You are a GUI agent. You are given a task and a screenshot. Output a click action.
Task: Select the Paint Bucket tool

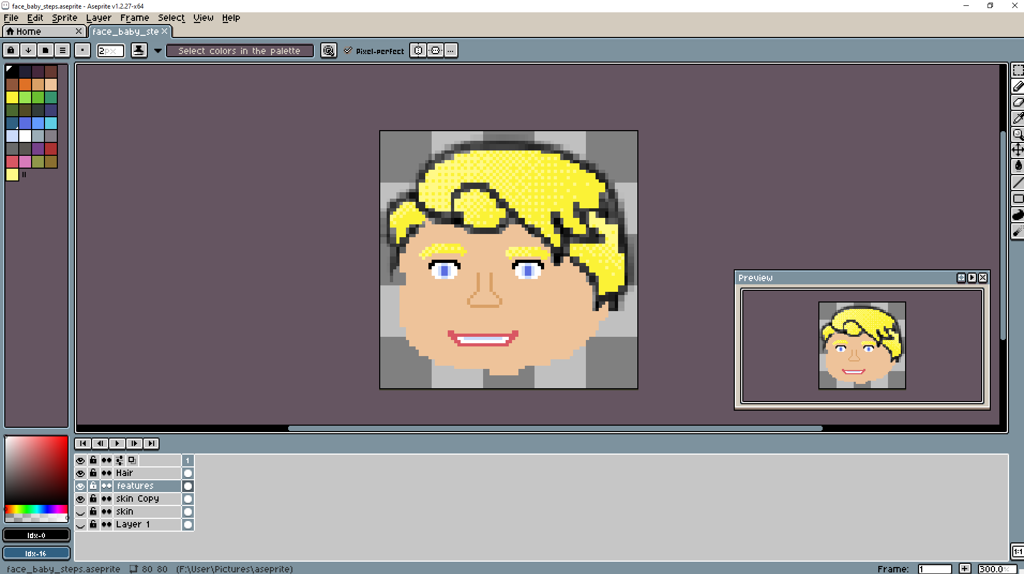tap(1018, 166)
